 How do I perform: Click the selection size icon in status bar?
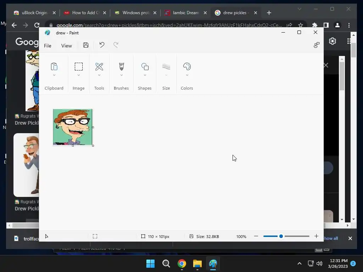95,236
